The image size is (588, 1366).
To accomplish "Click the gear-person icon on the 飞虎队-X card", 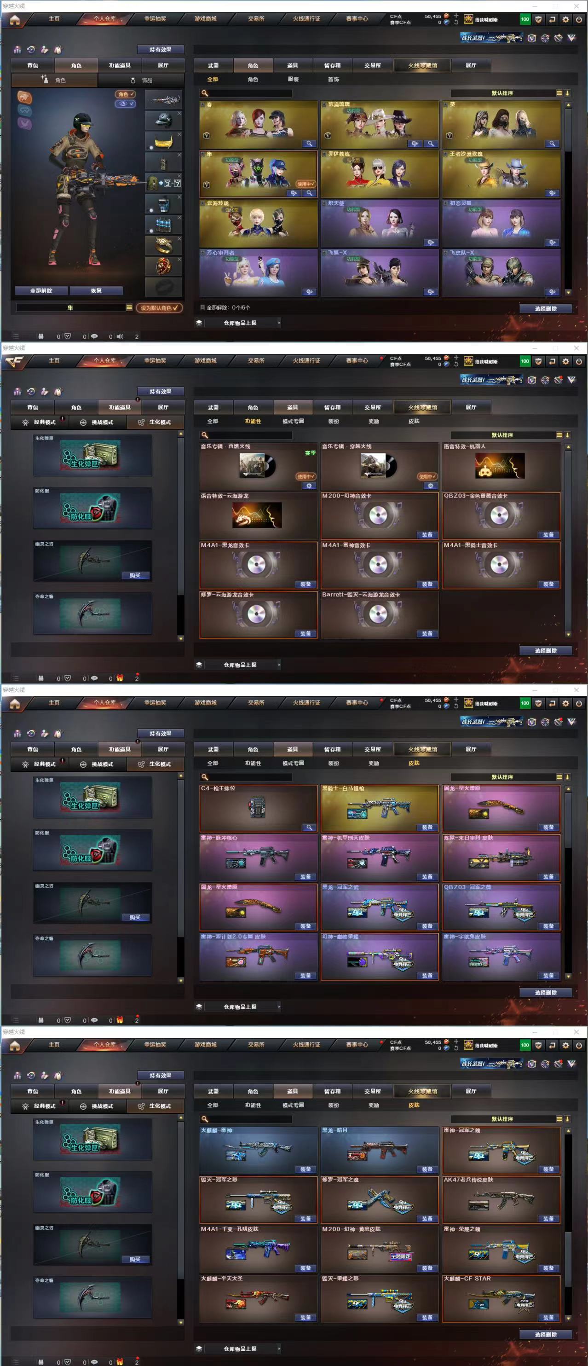I will 552,292.
